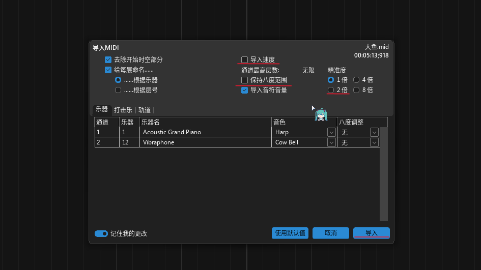Choose 4 倍 precision radio button
This screenshot has width=481, height=270.
(x=356, y=80)
